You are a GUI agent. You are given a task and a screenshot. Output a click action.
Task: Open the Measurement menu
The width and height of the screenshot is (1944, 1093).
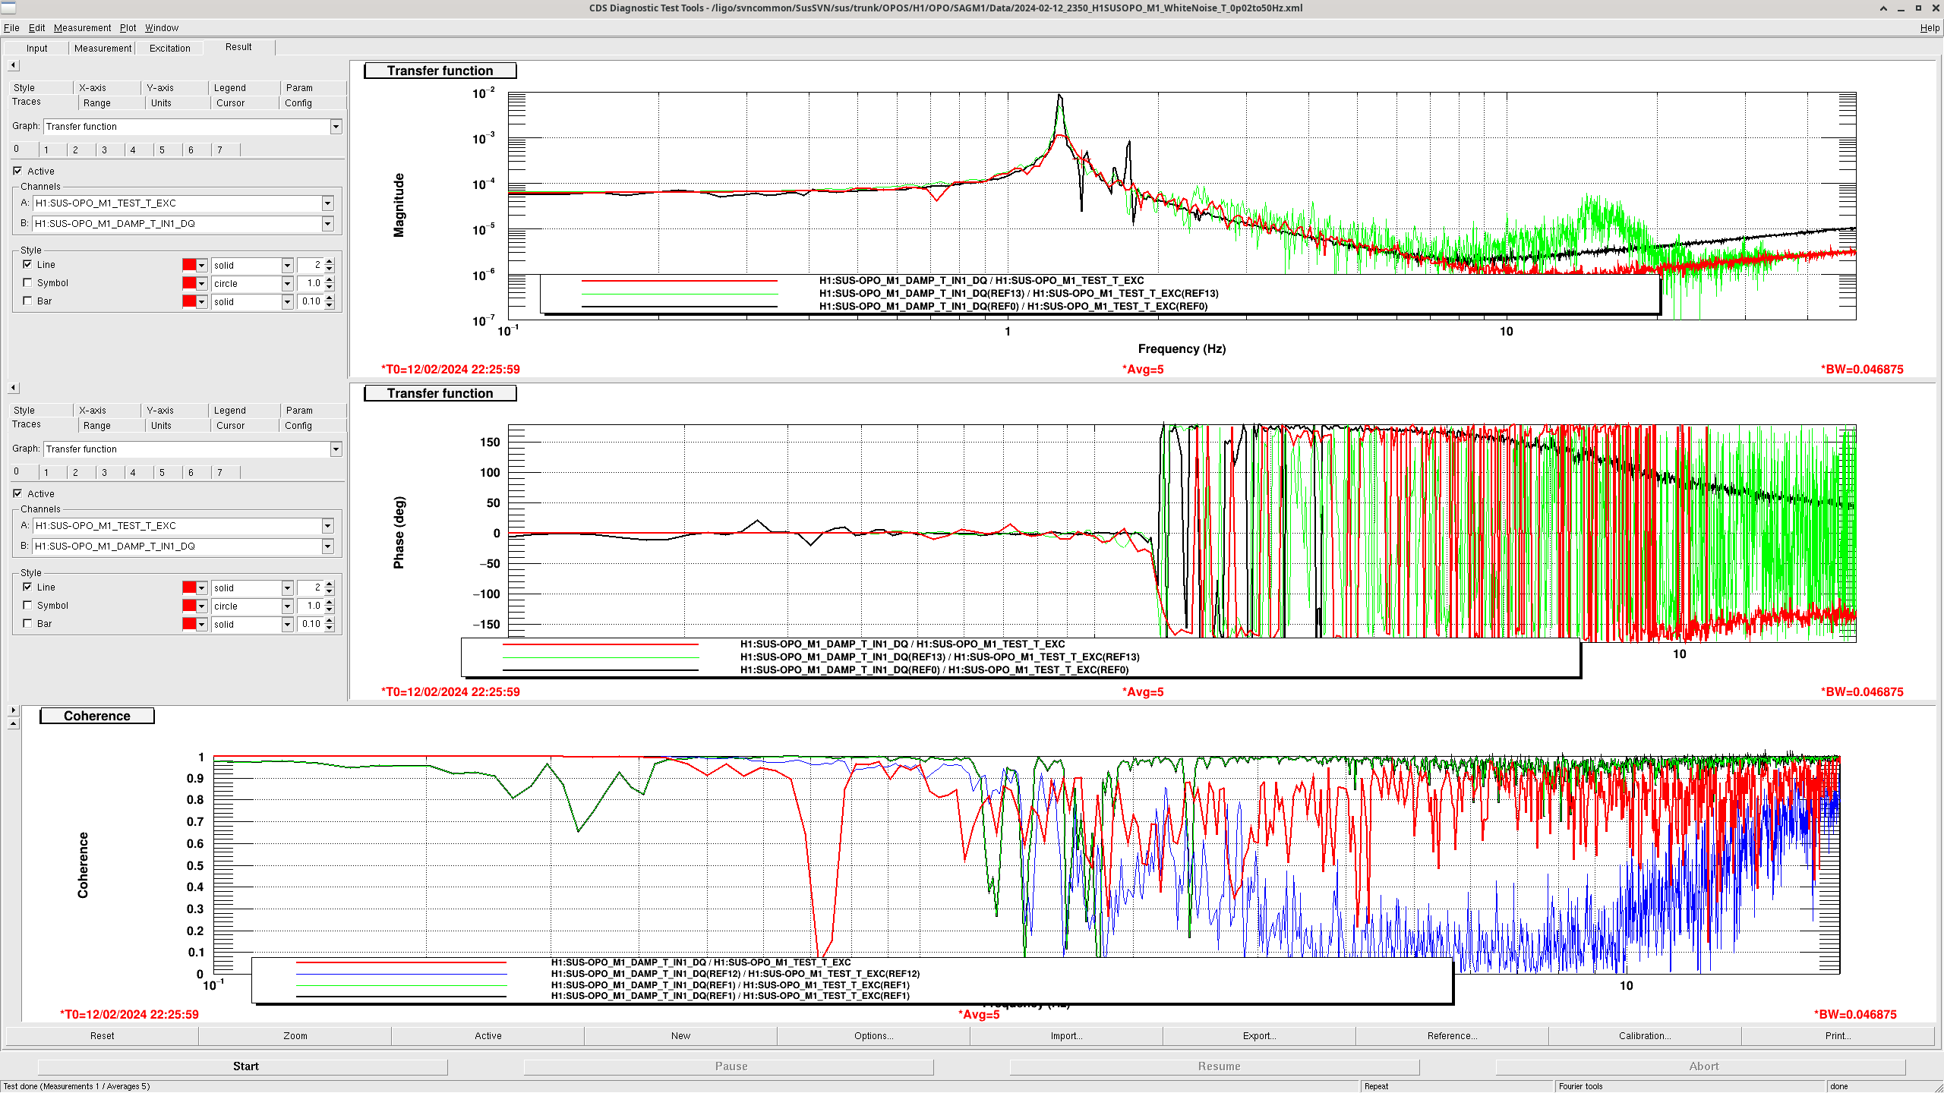82,27
